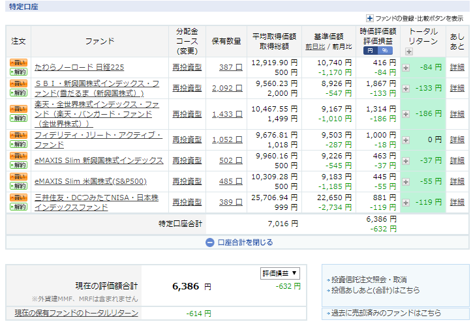
Task: Expand total return for たわらノーロード 日経225
Action: (406, 67)
